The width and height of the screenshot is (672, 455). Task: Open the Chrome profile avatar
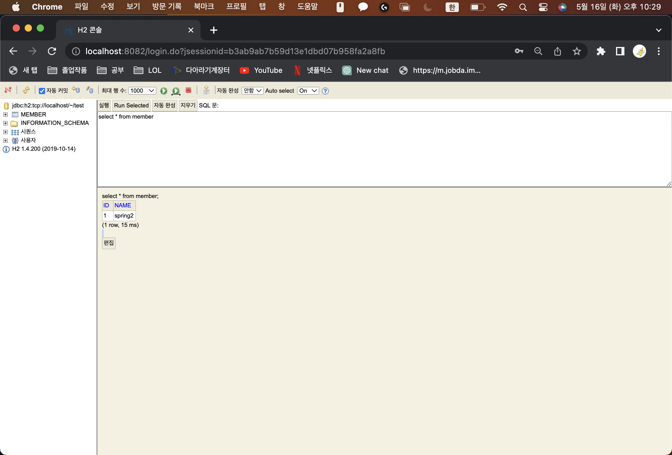pos(639,51)
